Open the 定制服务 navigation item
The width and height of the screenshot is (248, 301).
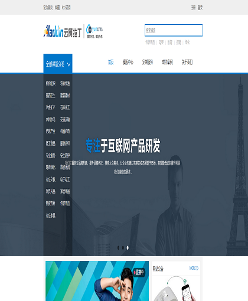pyautogui.click(x=148, y=63)
